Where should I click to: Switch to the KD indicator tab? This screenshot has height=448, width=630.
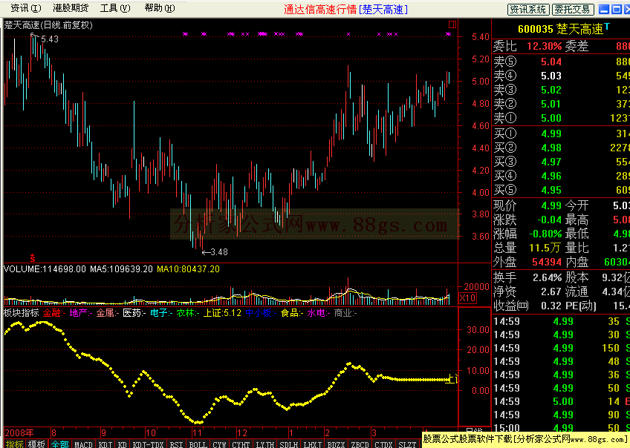(x=123, y=444)
